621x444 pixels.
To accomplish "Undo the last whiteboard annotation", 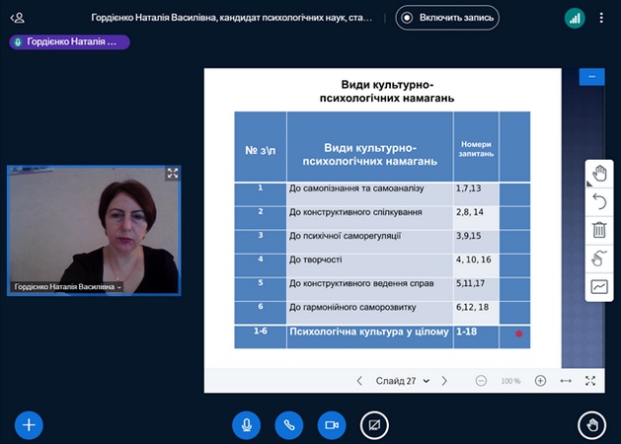I will tap(598, 201).
